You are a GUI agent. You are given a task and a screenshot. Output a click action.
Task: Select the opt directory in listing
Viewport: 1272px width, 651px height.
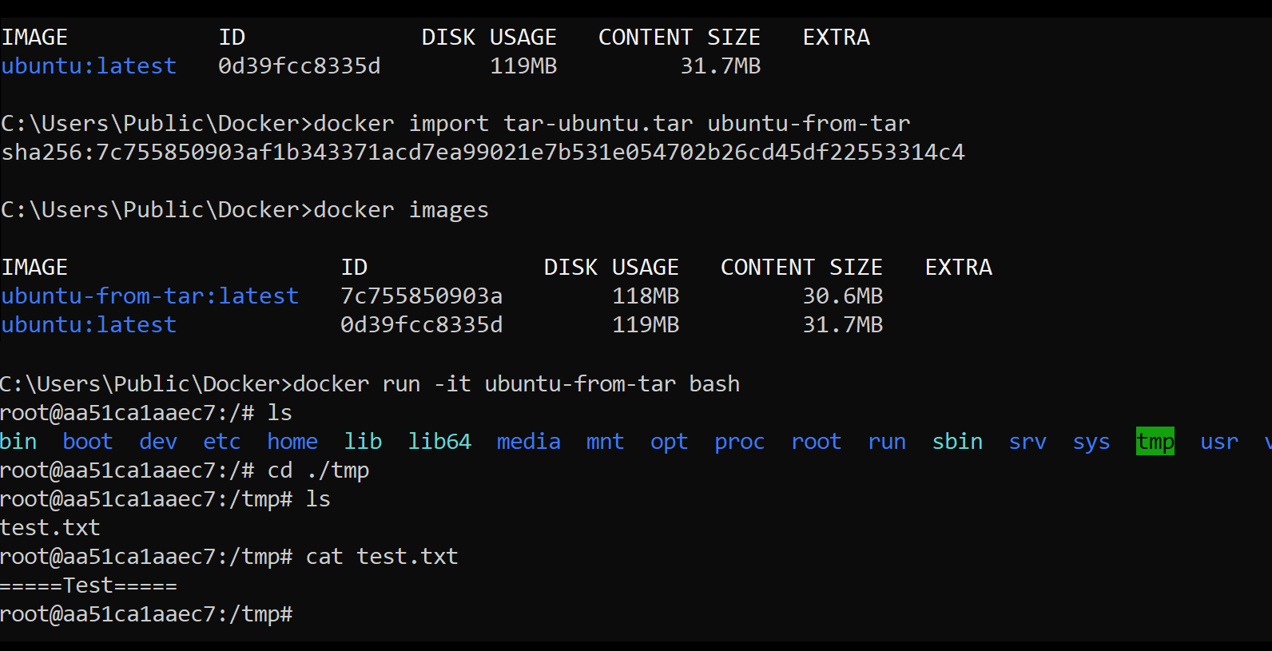click(669, 442)
